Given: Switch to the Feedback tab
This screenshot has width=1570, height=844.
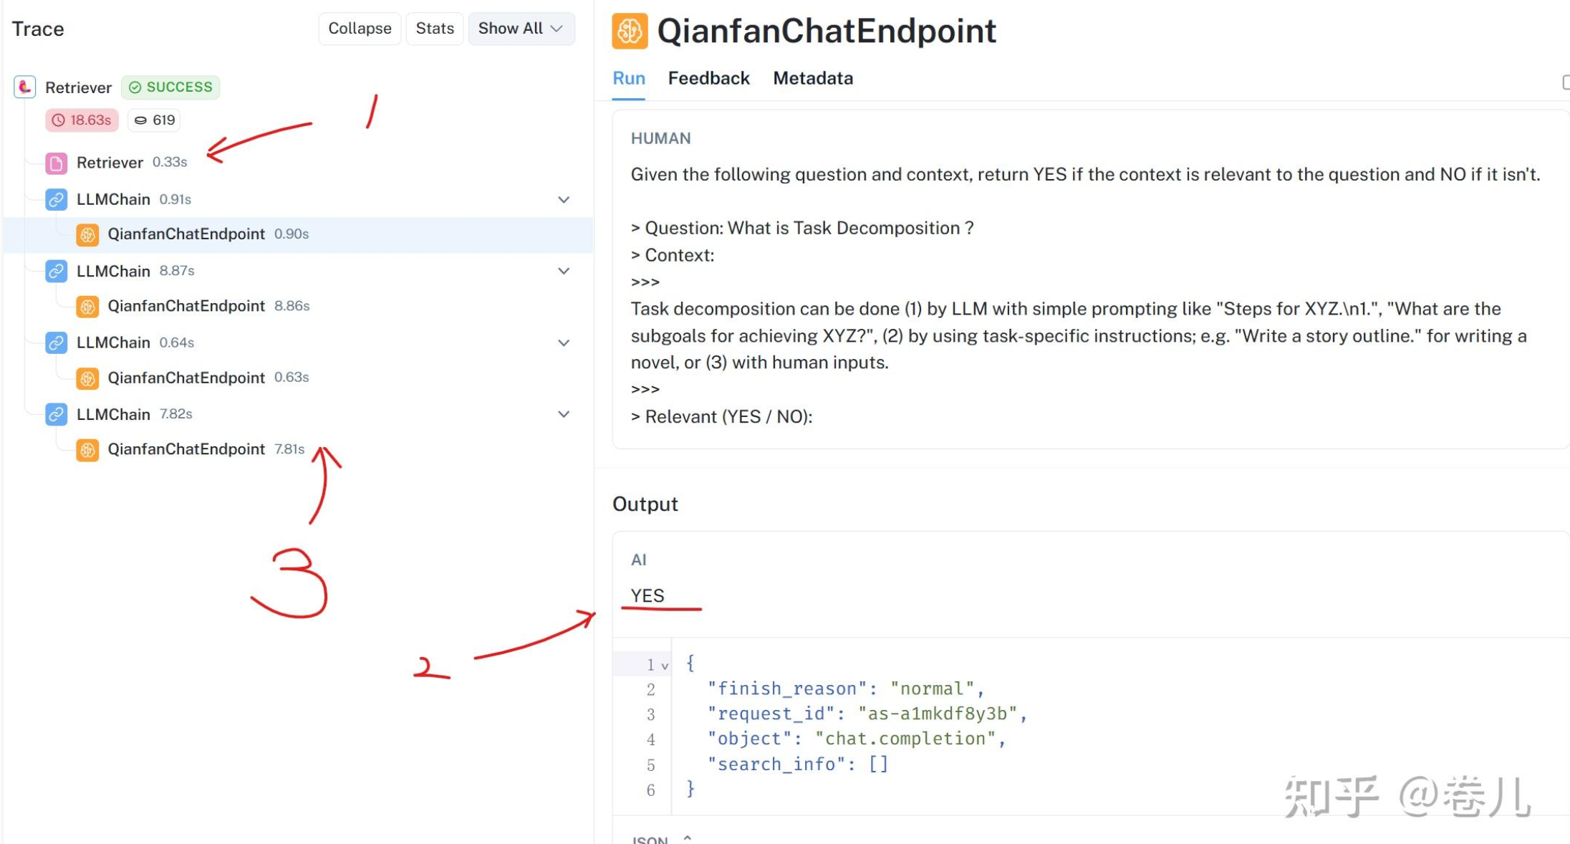Looking at the screenshot, I should coord(708,78).
